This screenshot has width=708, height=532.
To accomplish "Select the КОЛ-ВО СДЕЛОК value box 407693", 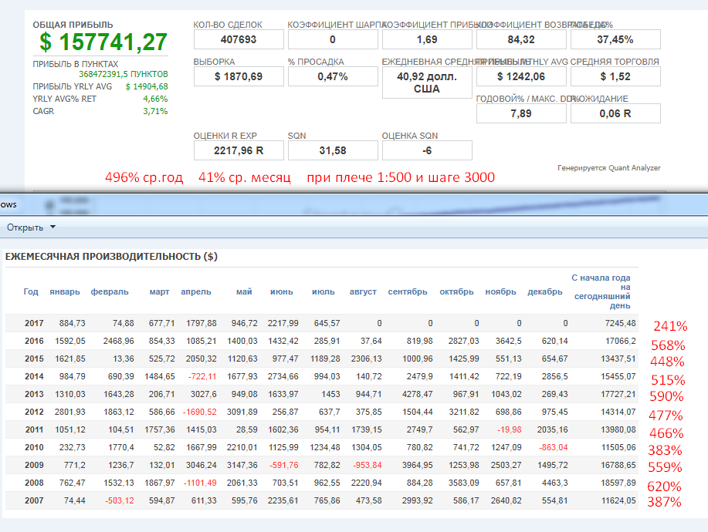I will 239,39.
